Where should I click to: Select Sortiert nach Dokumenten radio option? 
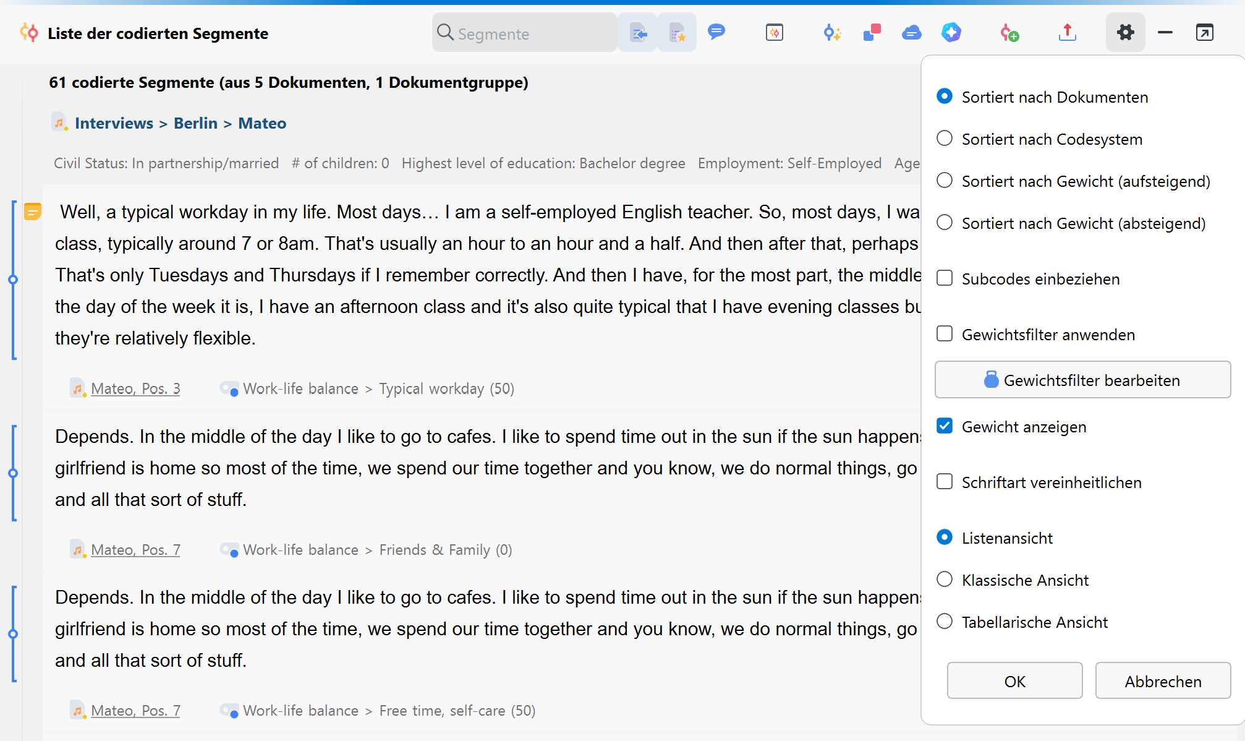(x=945, y=96)
